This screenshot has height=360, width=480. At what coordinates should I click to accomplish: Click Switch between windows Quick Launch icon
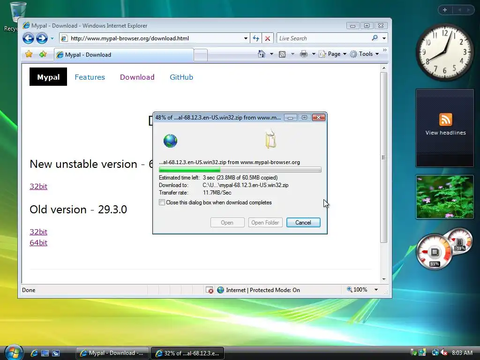[56, 353]
